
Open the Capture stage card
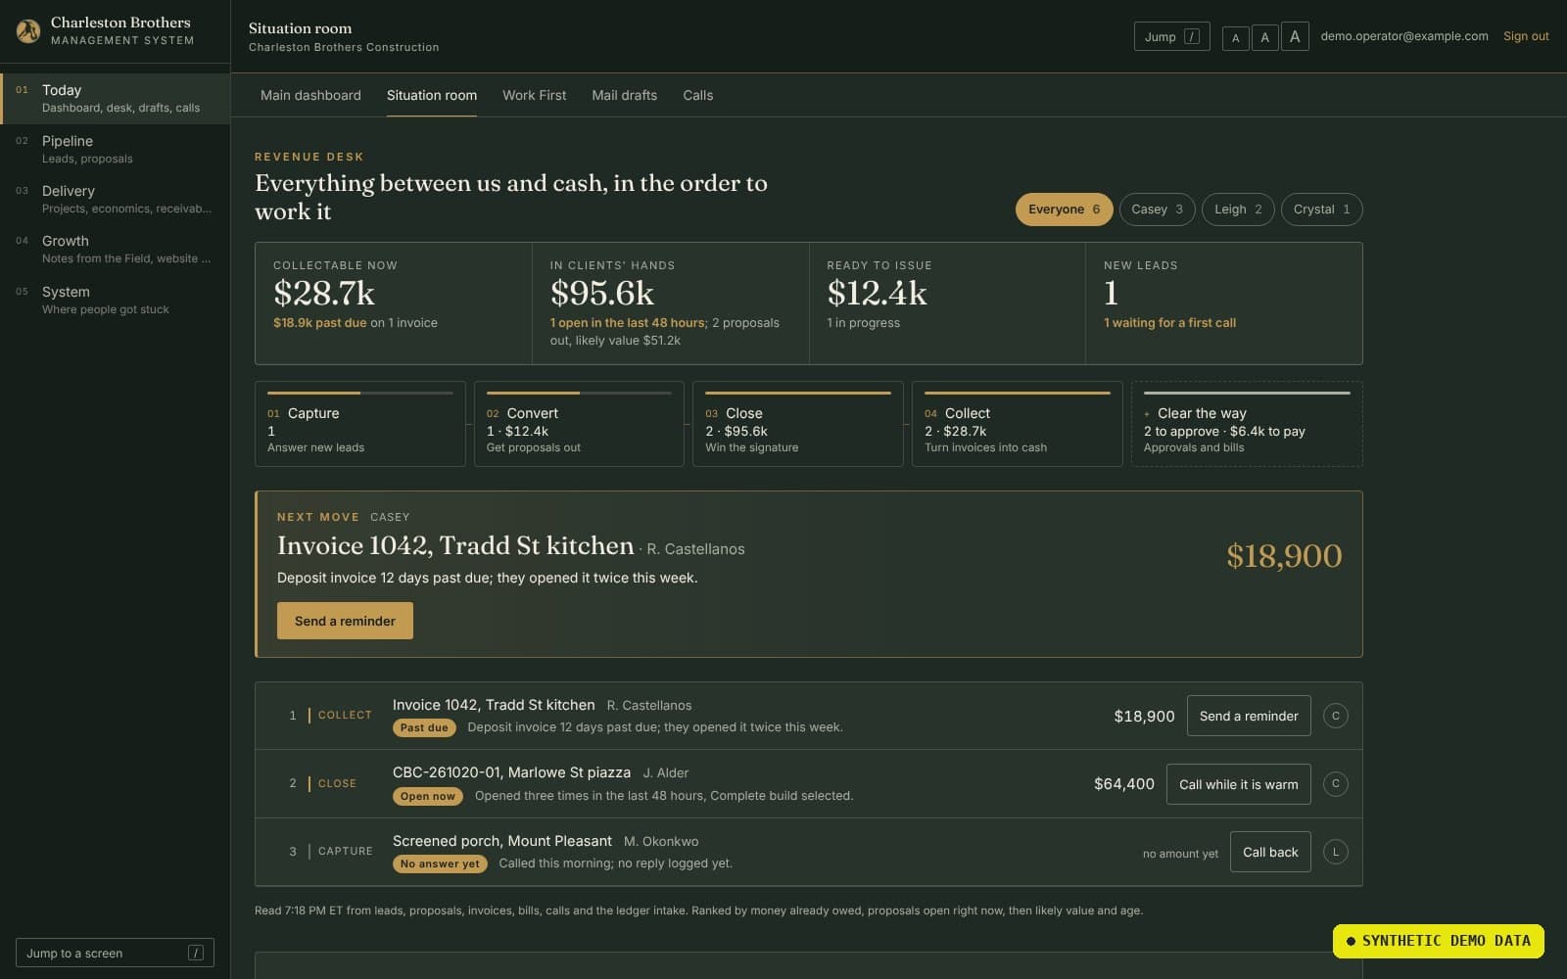coord(359,424)
